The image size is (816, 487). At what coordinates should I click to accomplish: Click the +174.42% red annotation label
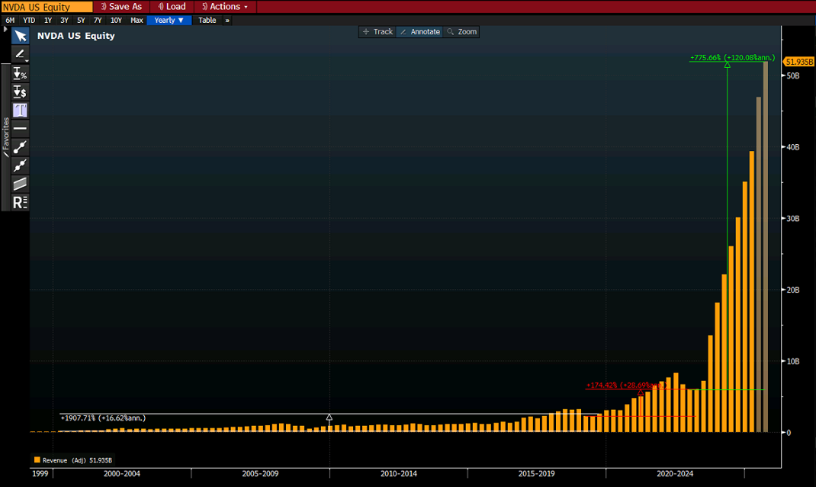pyautogui.click(x=626, y=386)
